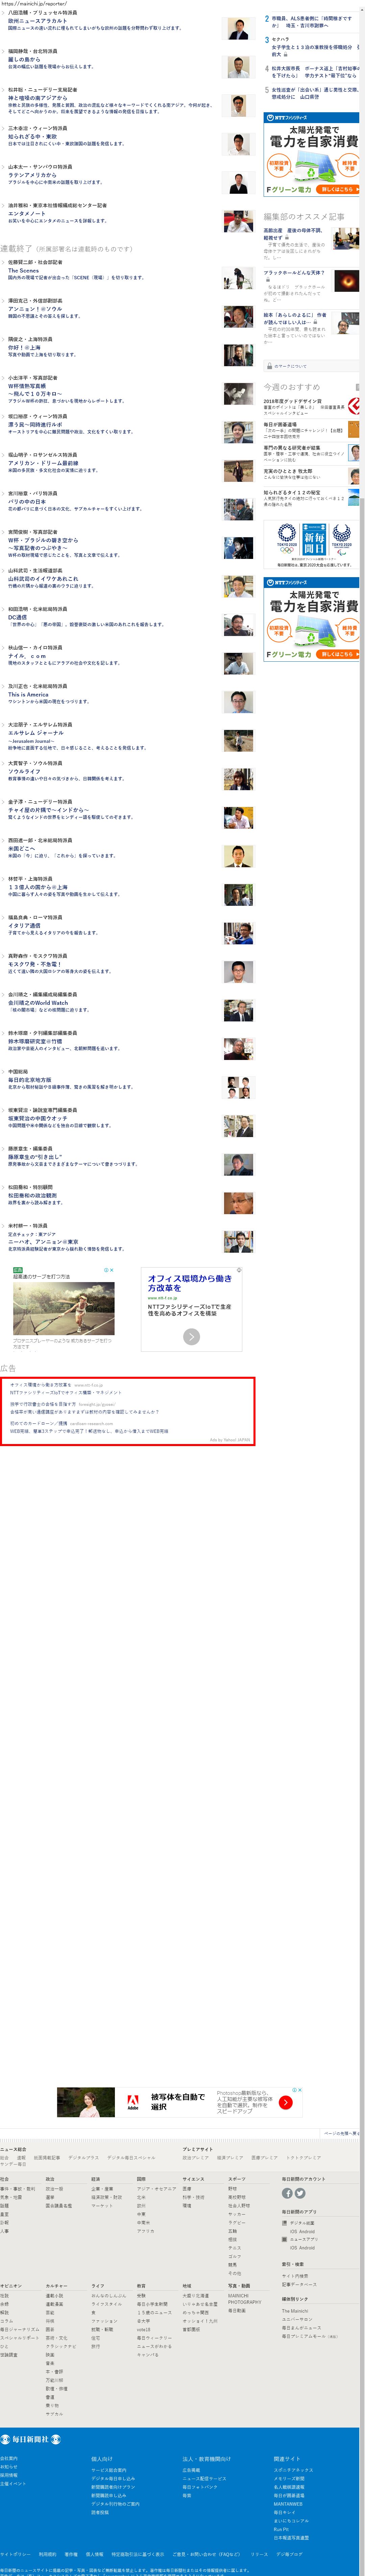Click reporter photo beside イタリア通信
The image size is (365, 2576).
(238, 933)
